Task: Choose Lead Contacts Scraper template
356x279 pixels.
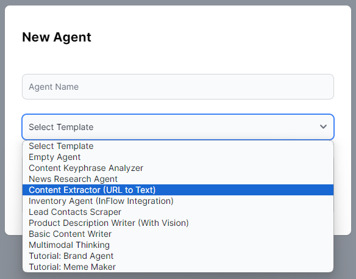Action: coord(178,212)
